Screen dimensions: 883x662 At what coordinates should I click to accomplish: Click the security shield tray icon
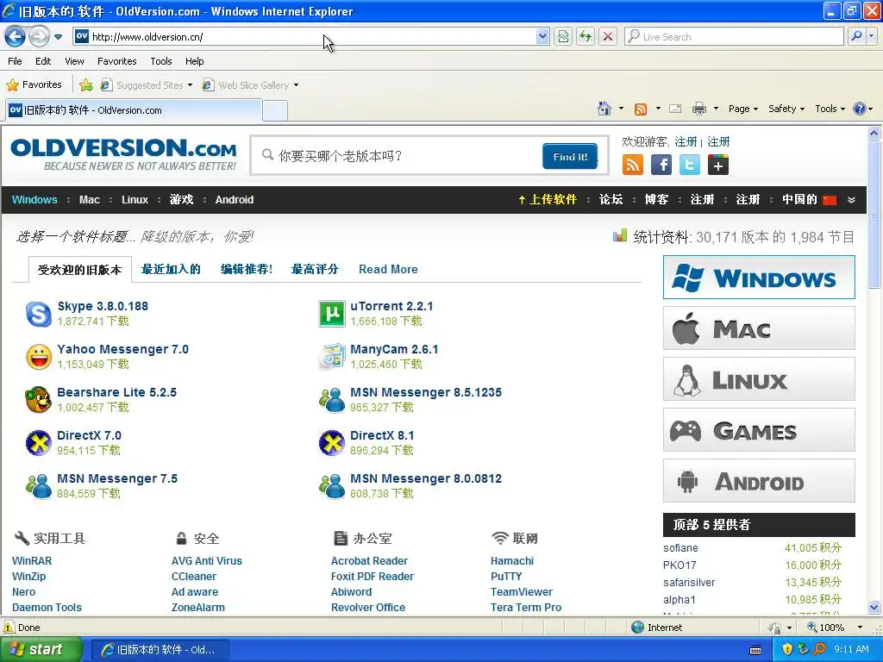787,649
